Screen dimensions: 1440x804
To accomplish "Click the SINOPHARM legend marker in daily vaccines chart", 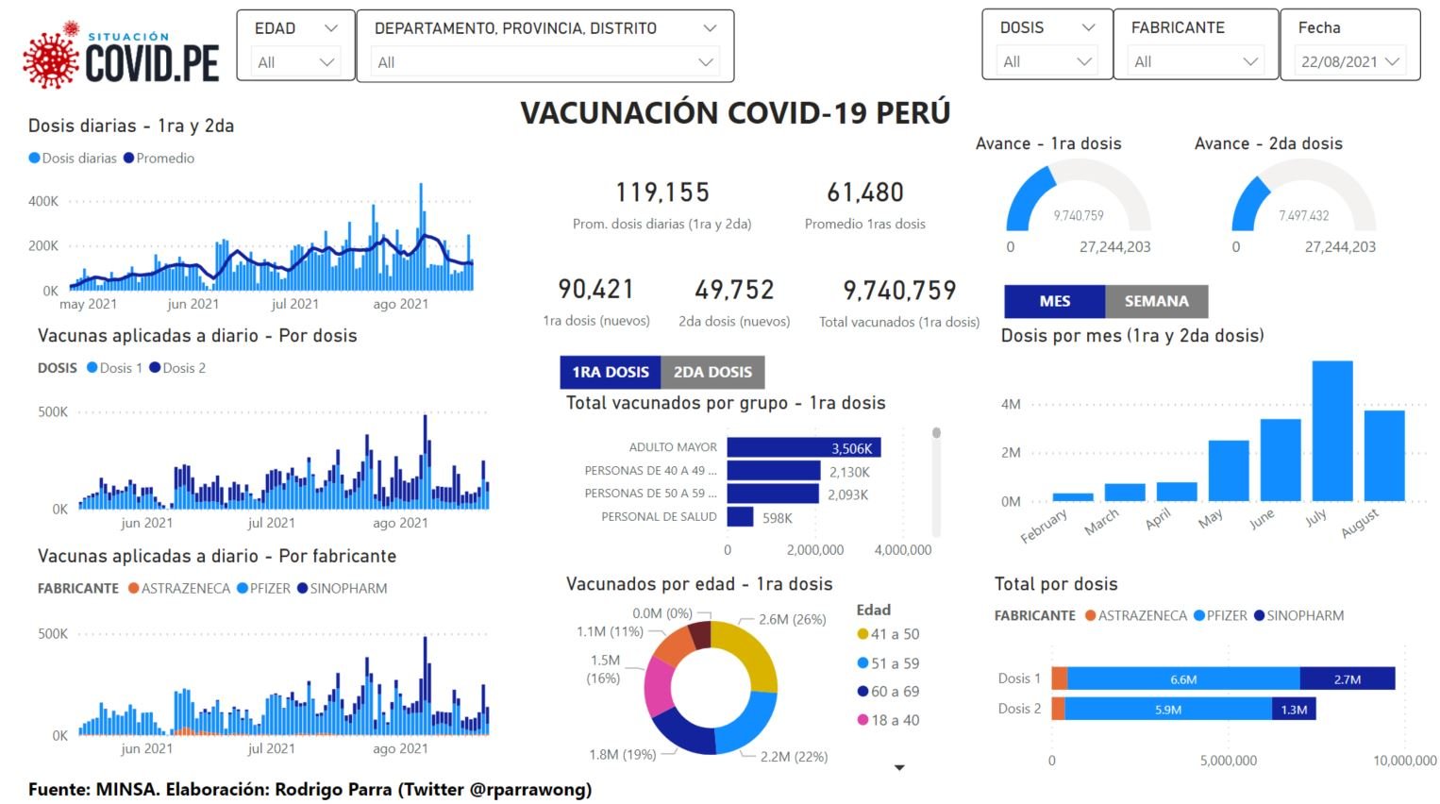I will (303, 588).
